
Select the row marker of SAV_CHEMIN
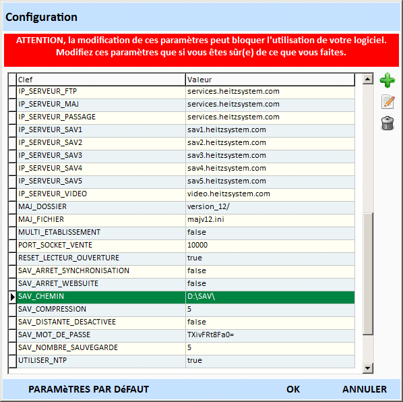12,297
